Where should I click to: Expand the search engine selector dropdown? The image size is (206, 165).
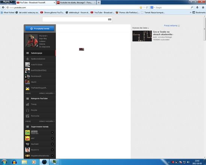click(x=152, y=7)
